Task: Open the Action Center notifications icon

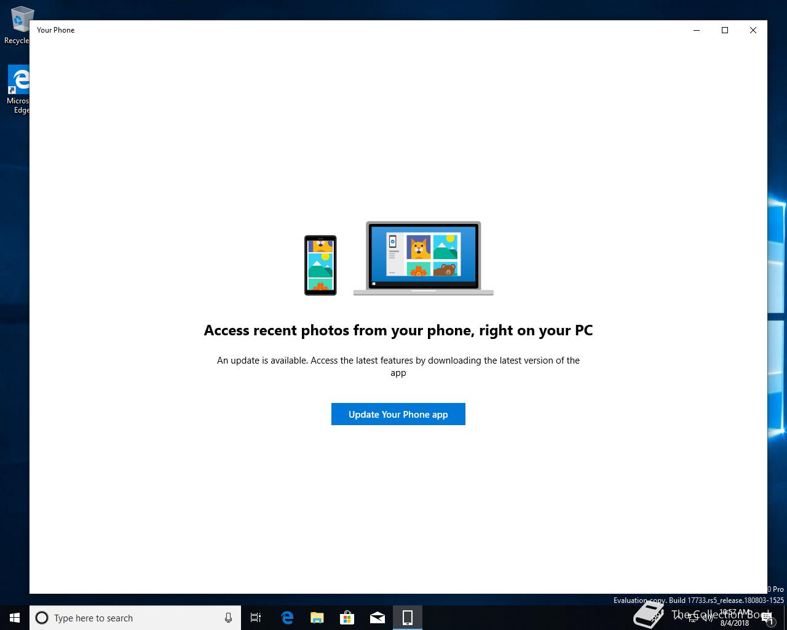Action: (x=767, y=618)
